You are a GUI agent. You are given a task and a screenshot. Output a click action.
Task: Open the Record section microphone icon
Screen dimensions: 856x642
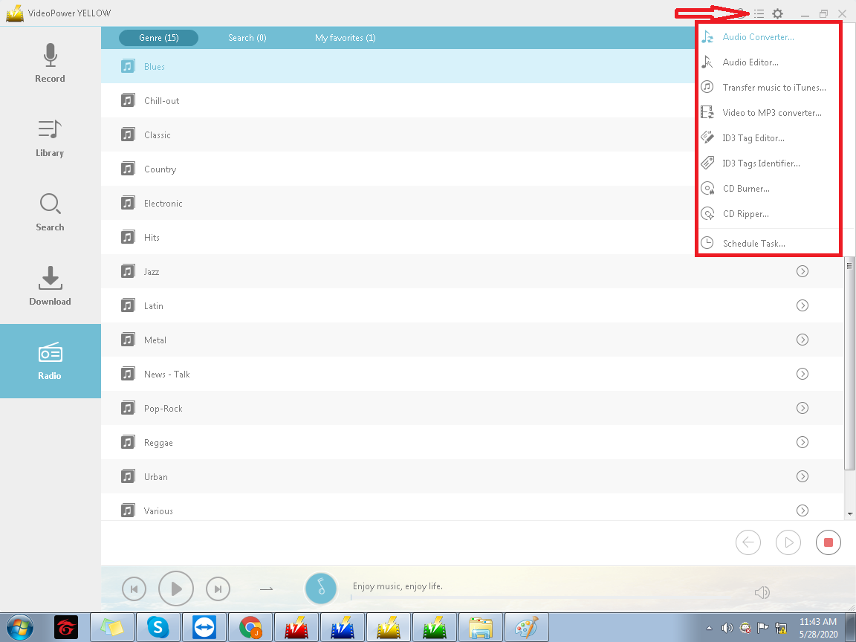click(50, 56)
